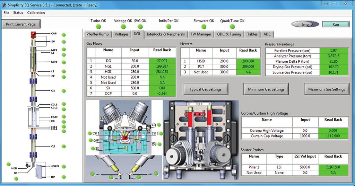Click the Print Current Page button
Screen dimensions: 355x186
pyautogui.click(x=21, y=24)
